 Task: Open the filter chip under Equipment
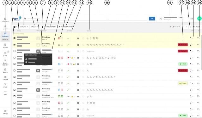pyautogui.click(x=5, y=40)
